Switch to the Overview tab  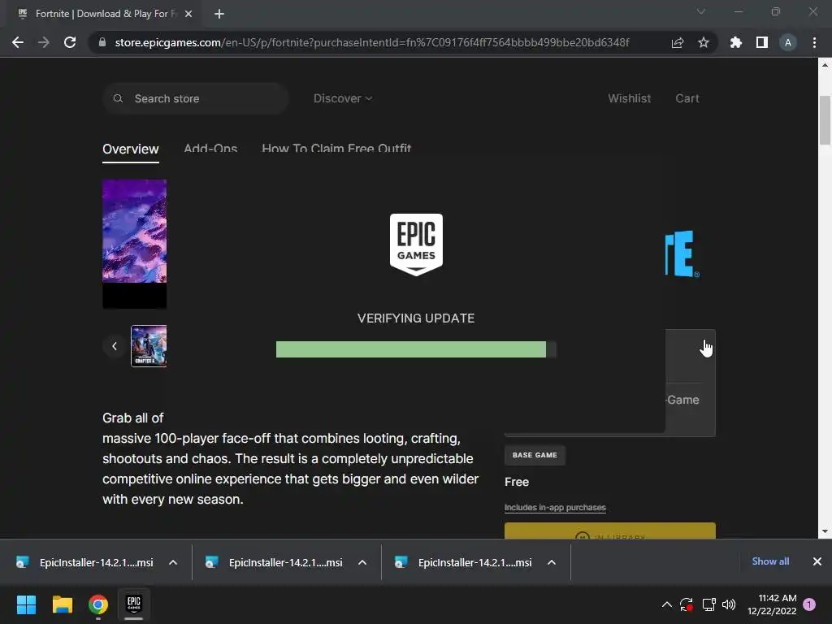click(131, 149)
